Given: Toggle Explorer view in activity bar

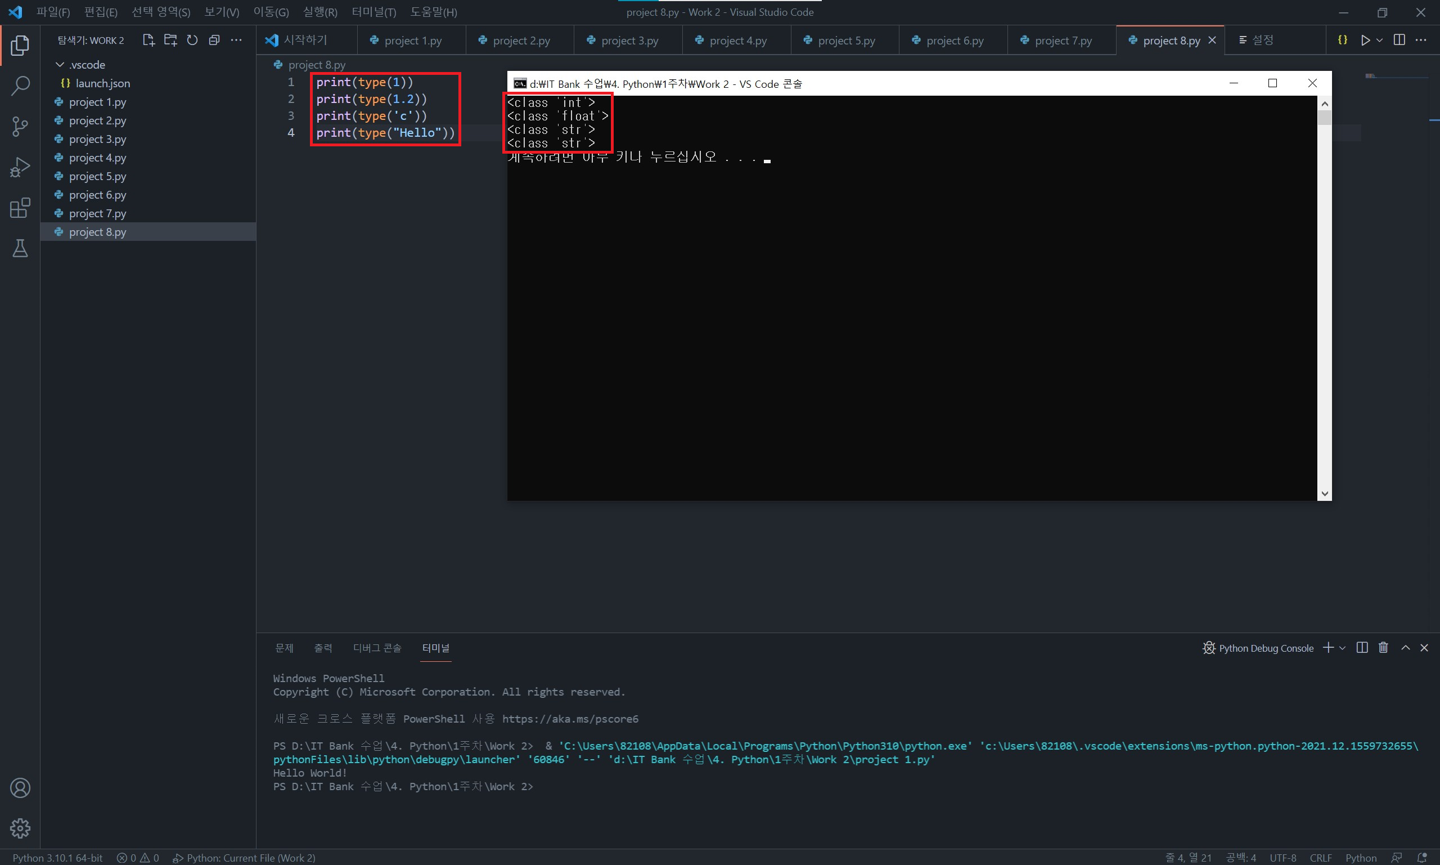Looking at the screenshot, I should (x=20, y=45).
